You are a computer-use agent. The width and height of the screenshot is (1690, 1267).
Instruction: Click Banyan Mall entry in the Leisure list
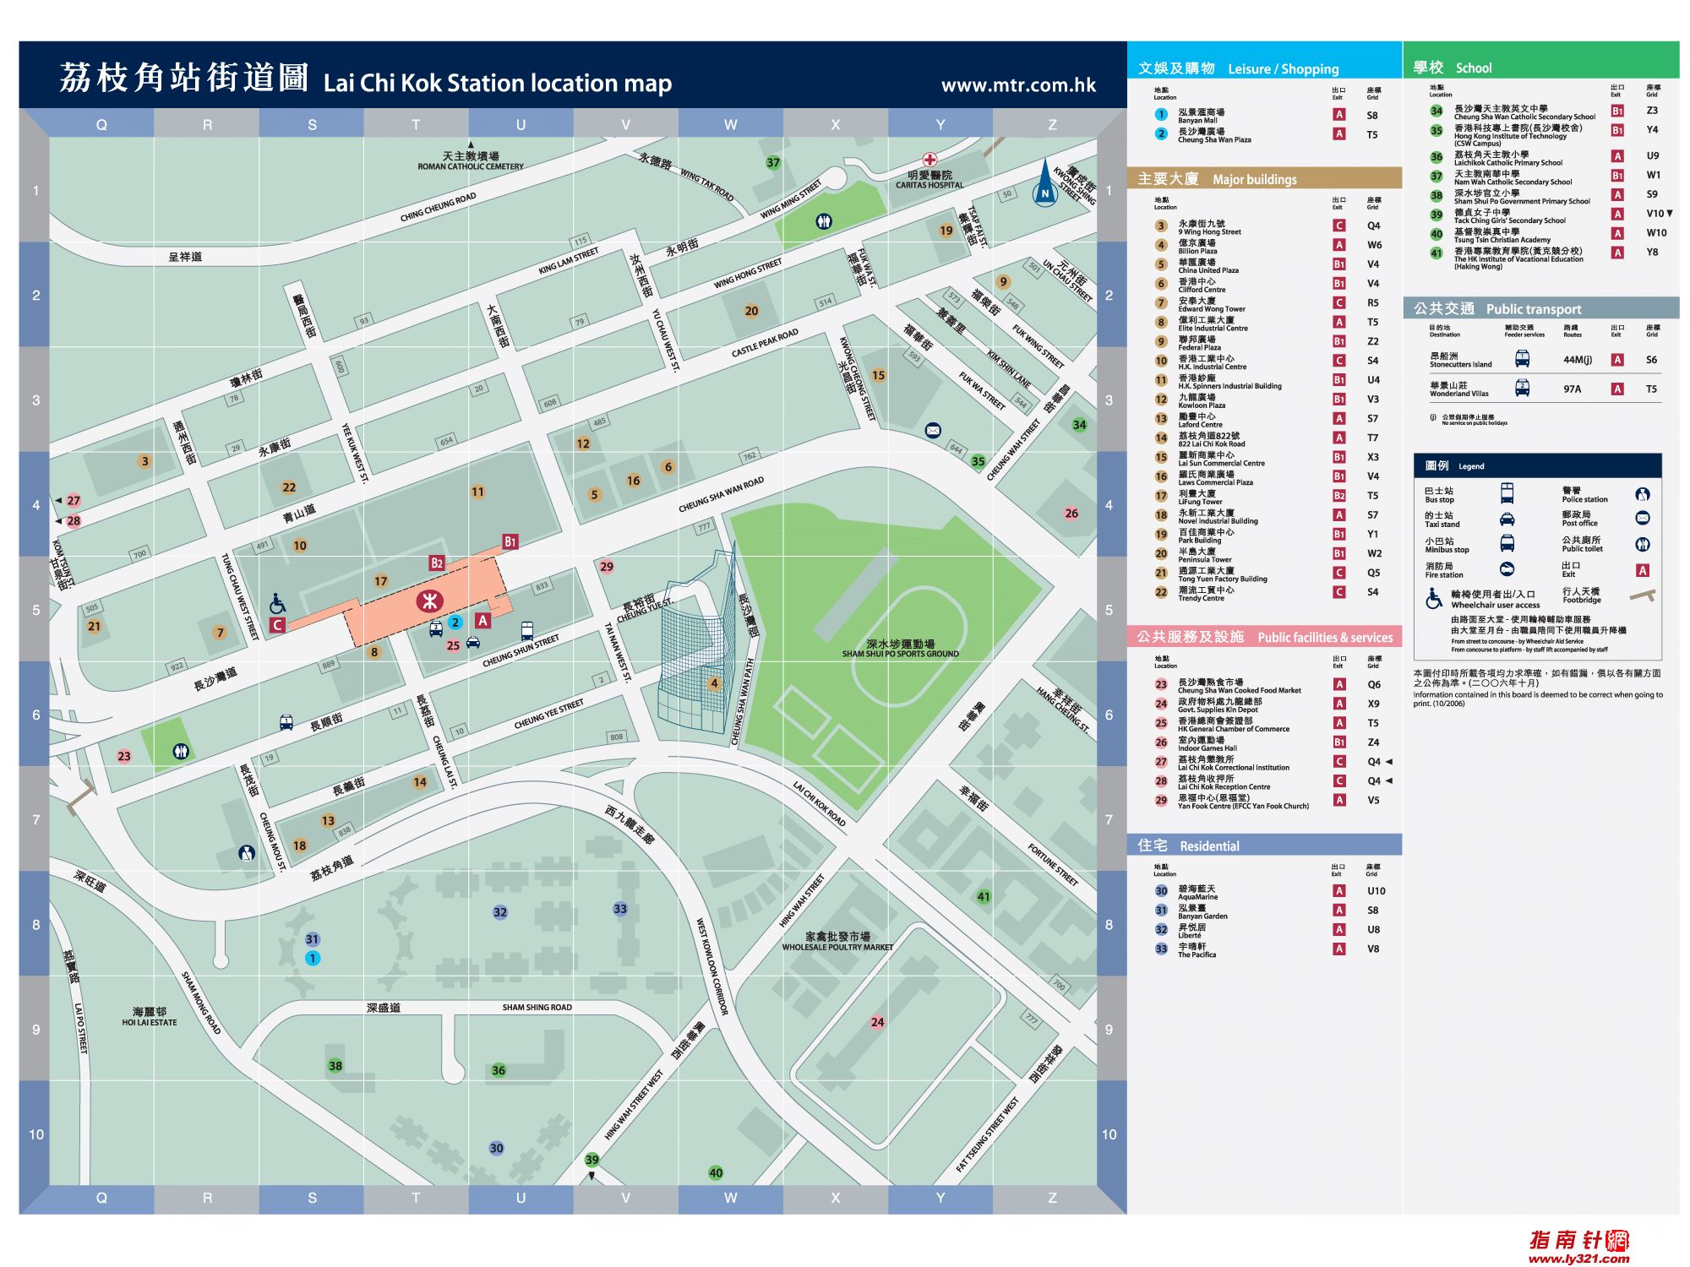(x=1201, y=116)
